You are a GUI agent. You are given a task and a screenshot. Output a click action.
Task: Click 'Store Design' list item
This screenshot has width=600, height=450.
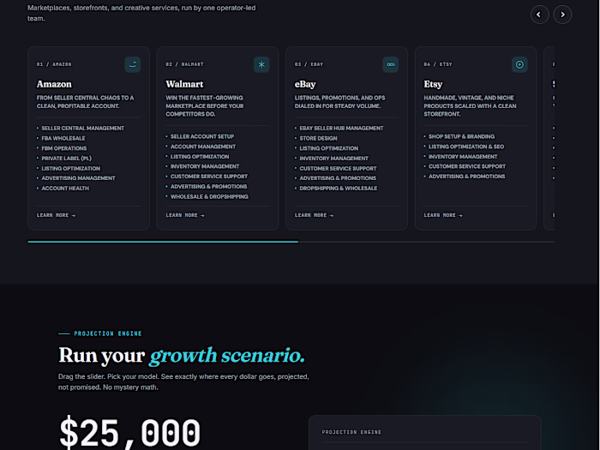click(x=318, y=138)
